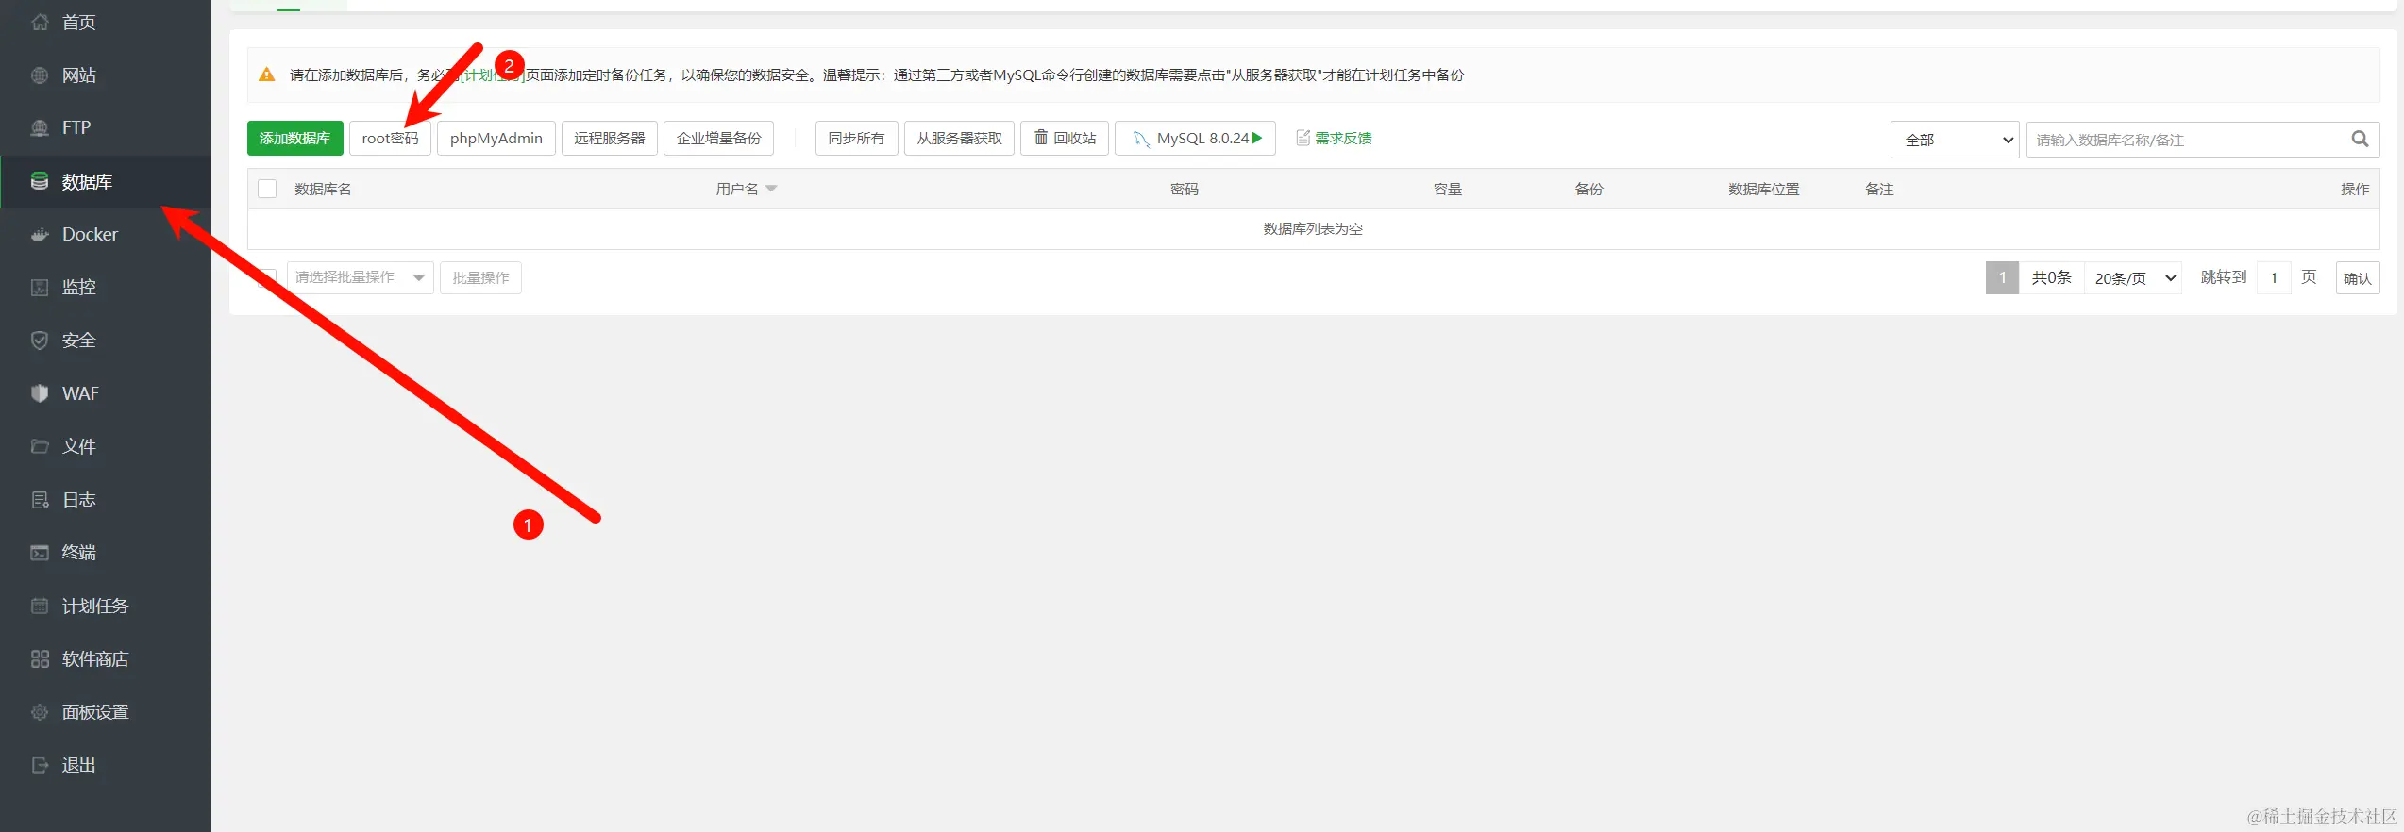Click the 同步所有 button

point(857,138)
